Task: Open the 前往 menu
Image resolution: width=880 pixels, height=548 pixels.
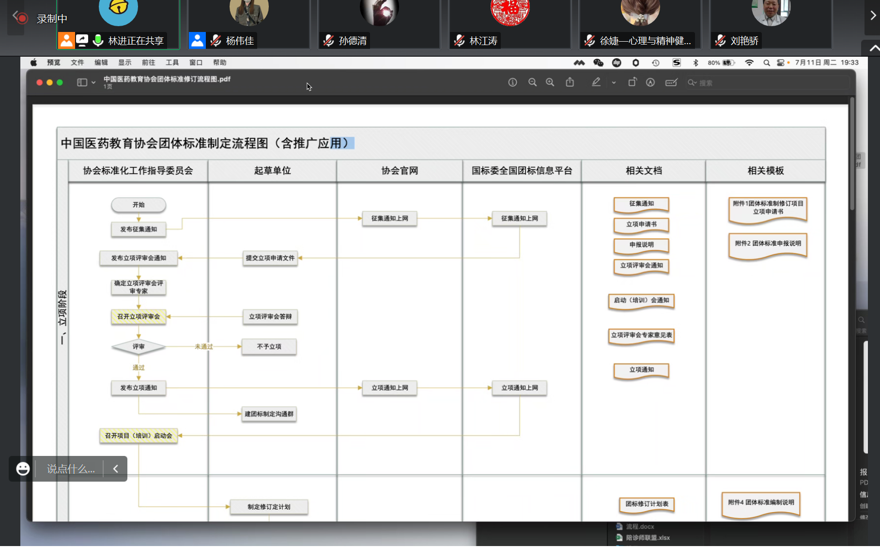Action: [149, 63]
